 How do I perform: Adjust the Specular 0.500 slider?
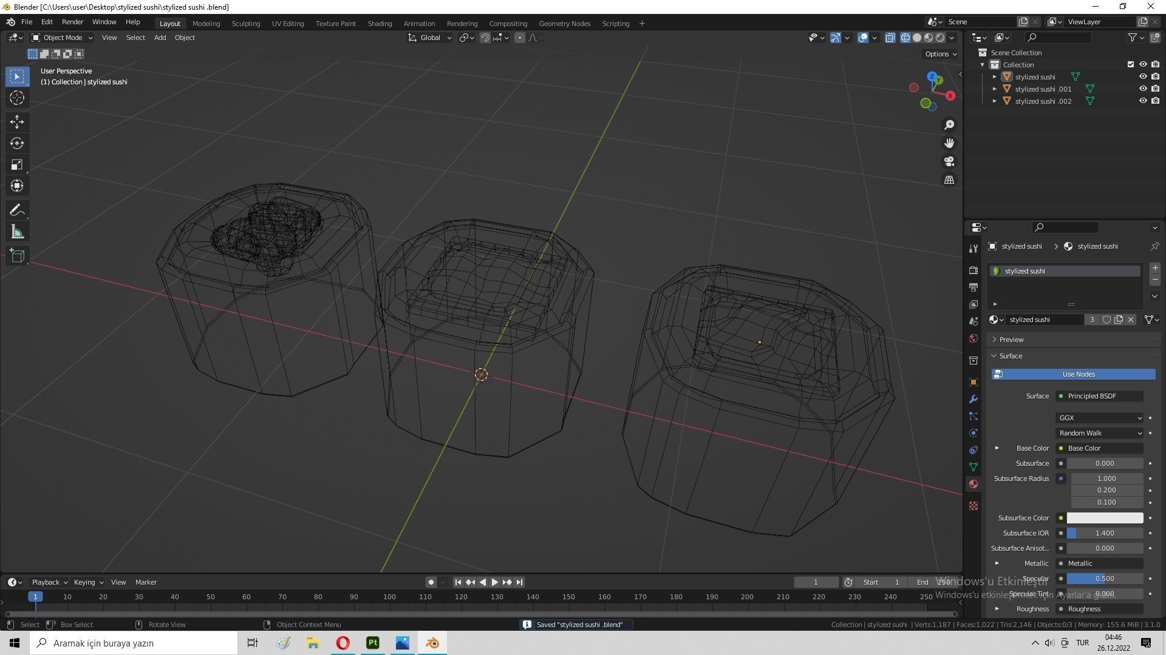coord(1105,579)
